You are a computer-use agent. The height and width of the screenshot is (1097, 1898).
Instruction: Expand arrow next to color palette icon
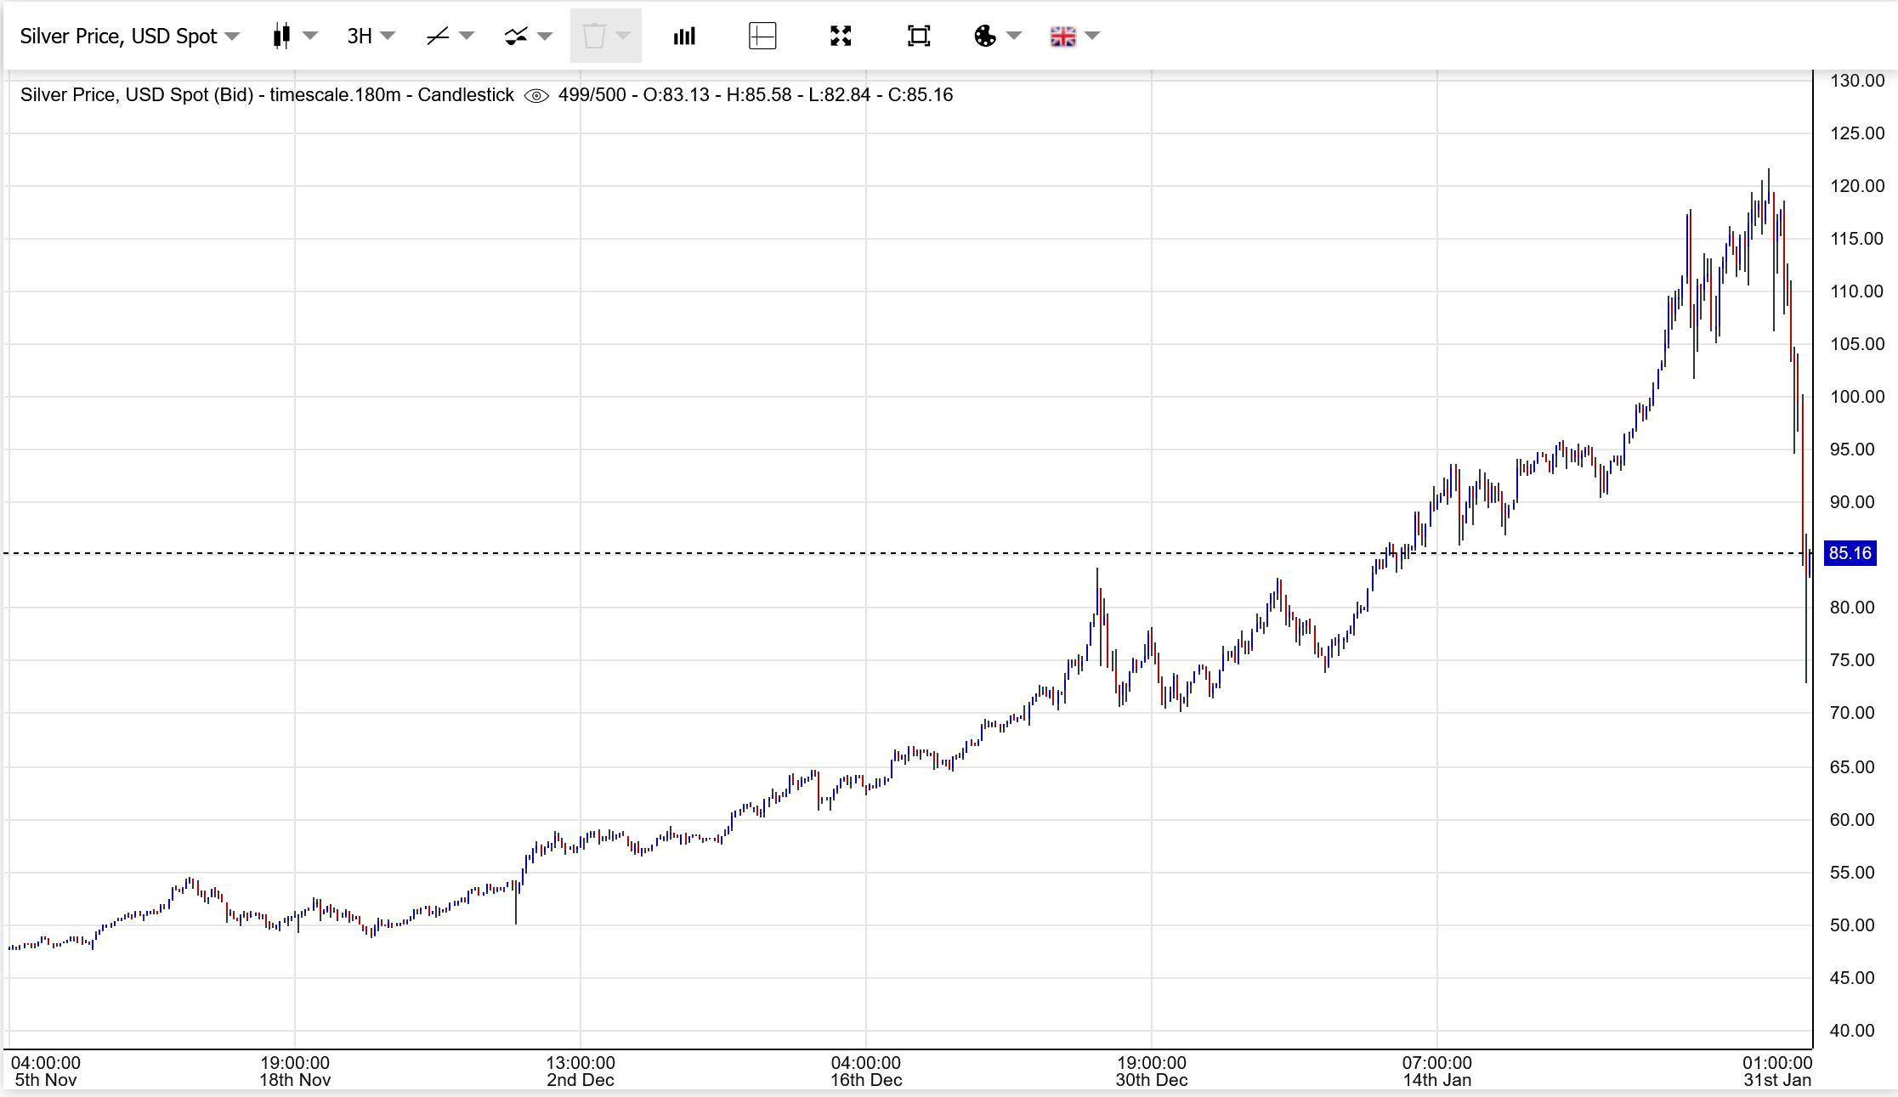1013,36
